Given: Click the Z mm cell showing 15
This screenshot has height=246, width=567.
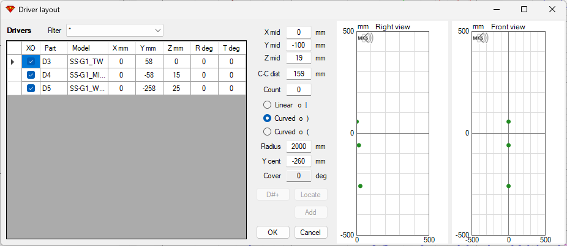Looking at the screenshot, I should [177, 76].
